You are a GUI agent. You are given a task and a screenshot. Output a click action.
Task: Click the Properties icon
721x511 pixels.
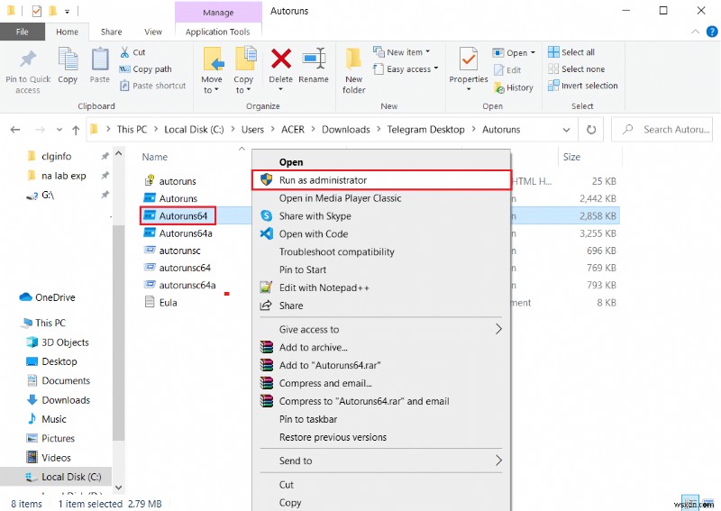(x=468, y=59)
